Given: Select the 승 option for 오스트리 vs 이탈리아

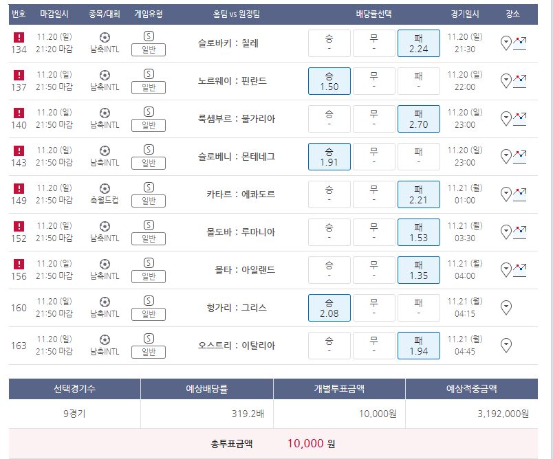Looking at the screenshot, I should click(329, 345).
